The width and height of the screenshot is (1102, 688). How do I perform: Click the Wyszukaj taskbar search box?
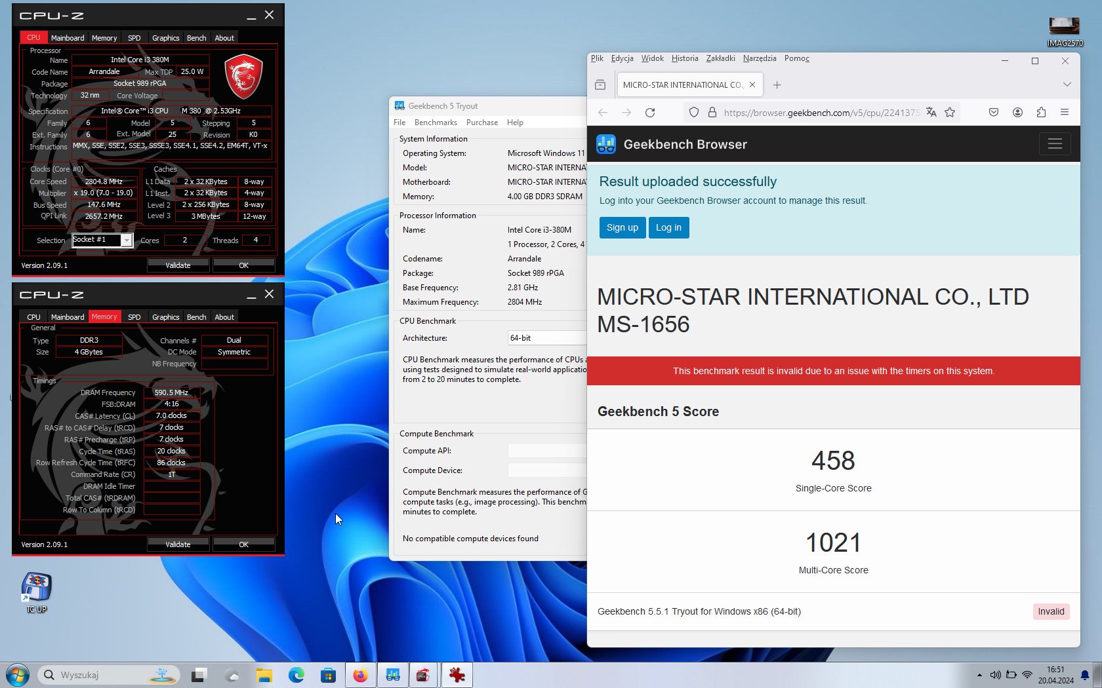110,675
